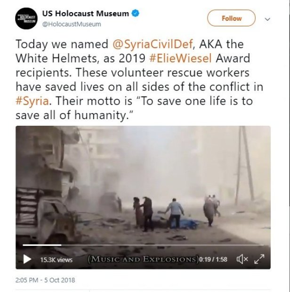Click the Music and Explosions caption text
Screen dimensions: 290x292
pos(143,259)
